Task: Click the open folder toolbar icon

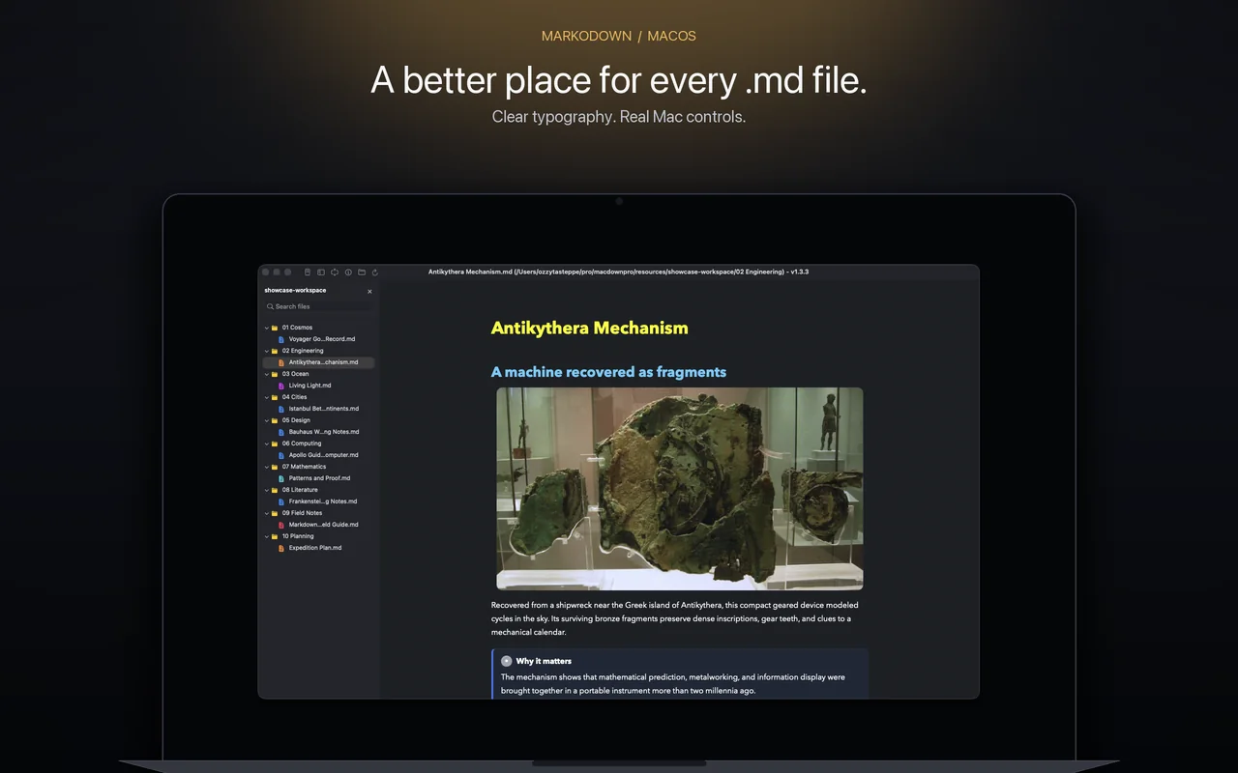Action: coord(362,272)
